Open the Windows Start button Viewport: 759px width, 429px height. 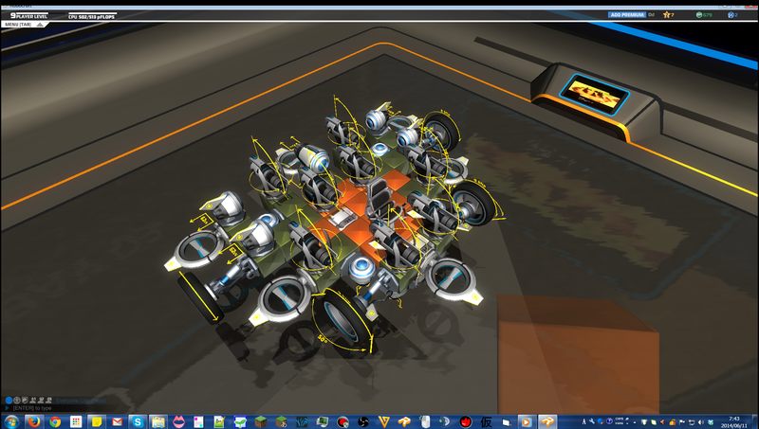coord(10,421)
